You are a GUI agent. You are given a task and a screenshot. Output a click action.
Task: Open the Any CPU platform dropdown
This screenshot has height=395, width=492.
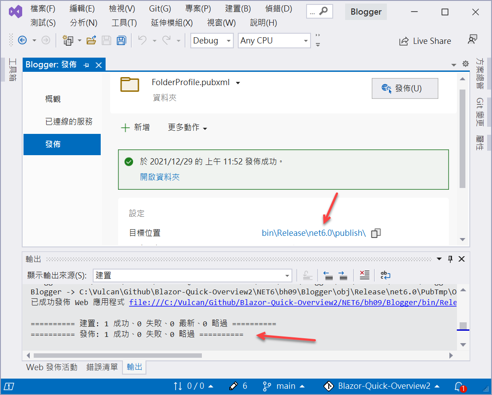point(274,40)
